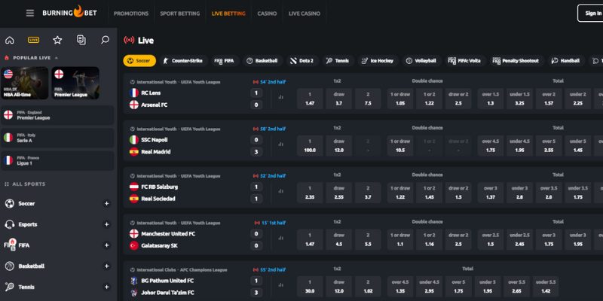Pick under 5.5 at 1.42 Pathum match

click(546, 286)
